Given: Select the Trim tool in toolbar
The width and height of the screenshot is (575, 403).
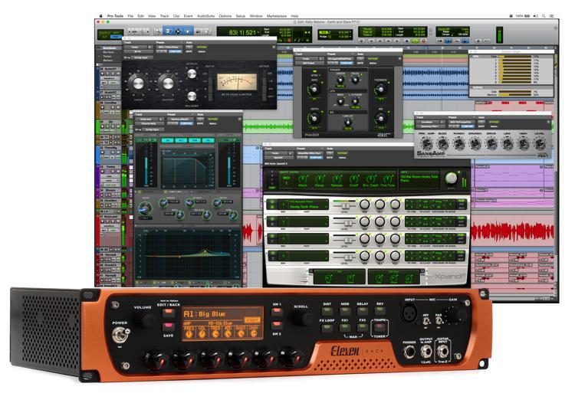Looking at the screenshot, I should (x=168, y=31).
